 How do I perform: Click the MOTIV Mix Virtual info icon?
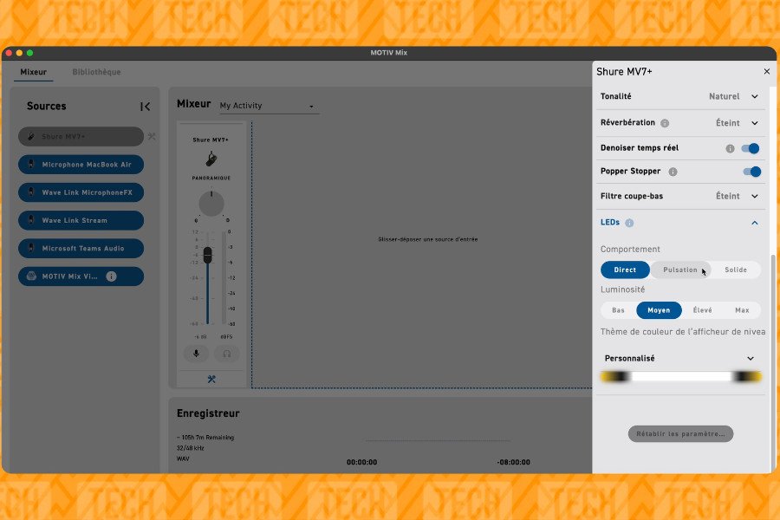click(111, 276)
